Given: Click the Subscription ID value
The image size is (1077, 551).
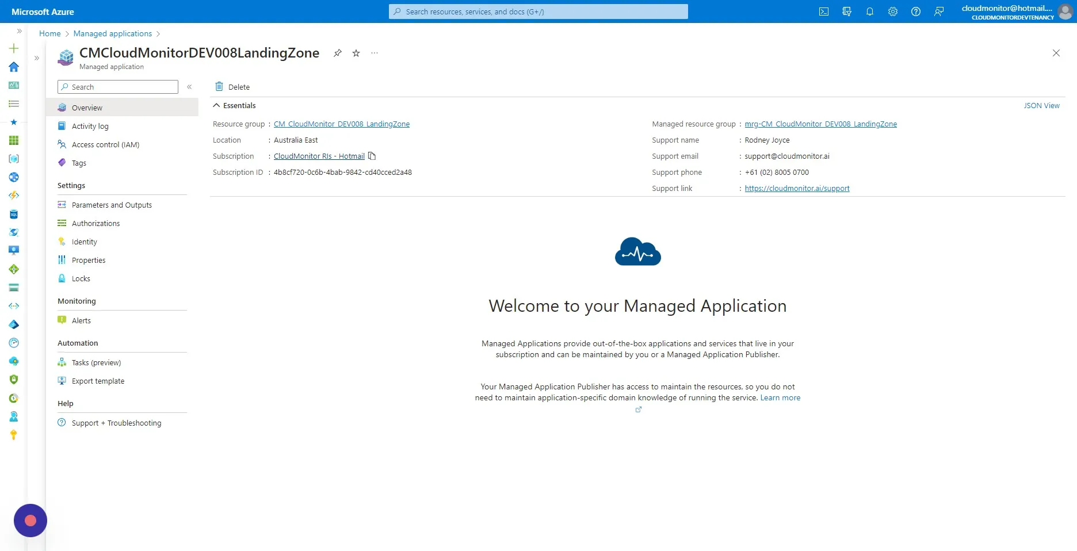Looking at the screenshot, I should pyautogui.click(x=343, y=172).
